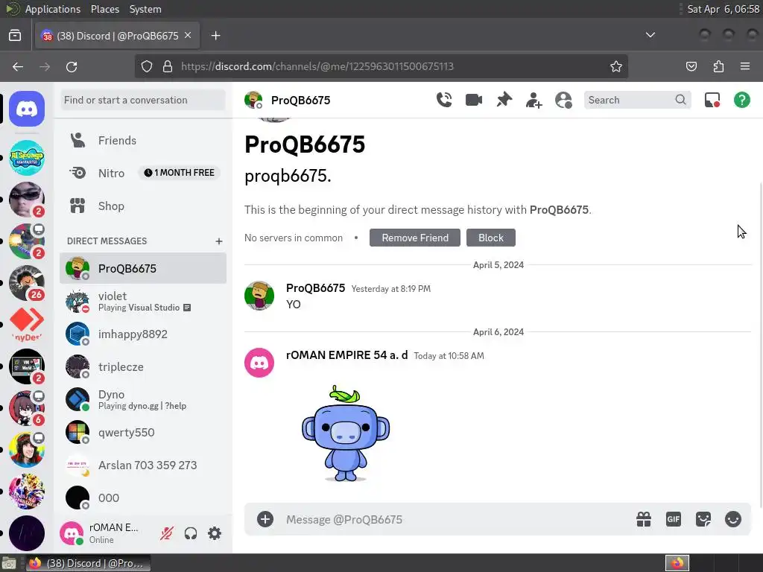Open the dark purple server icon
Image resolution: width=763 pixels, height=572 pixels.
point(27,533)
